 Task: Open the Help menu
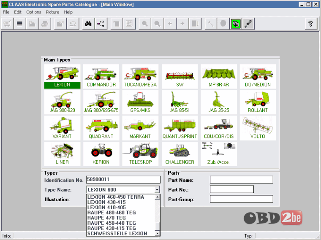[x=68, y=12]
